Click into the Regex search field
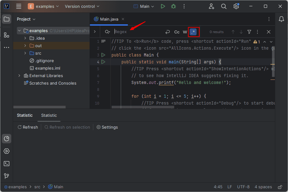 click(139, 32)
